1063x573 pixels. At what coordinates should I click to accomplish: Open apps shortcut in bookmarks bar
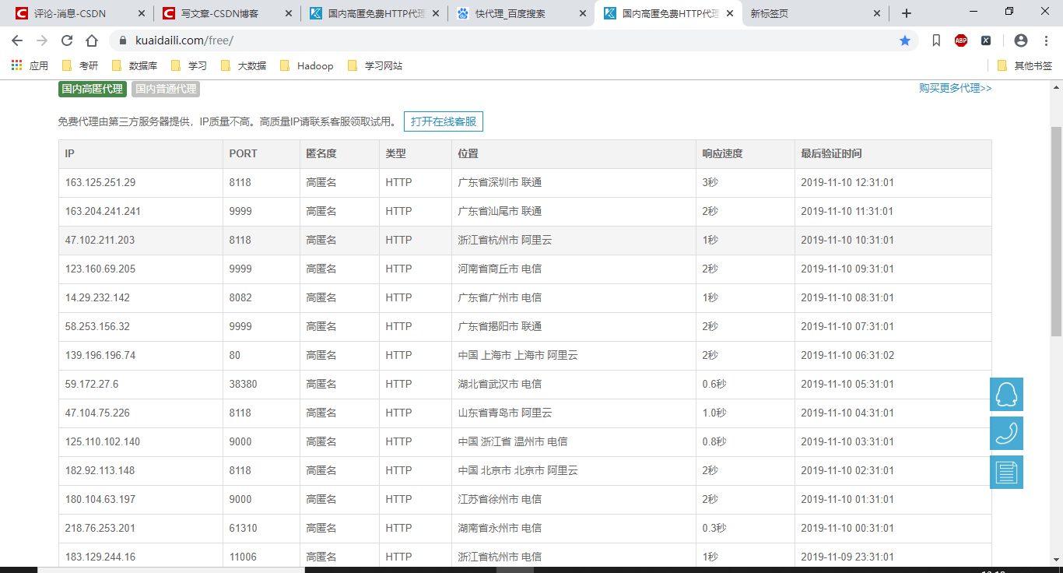point(30,65)
